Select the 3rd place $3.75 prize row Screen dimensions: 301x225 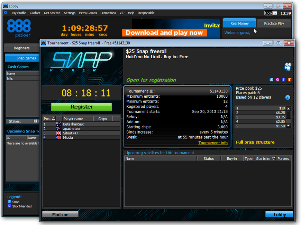tap(261, 117)
